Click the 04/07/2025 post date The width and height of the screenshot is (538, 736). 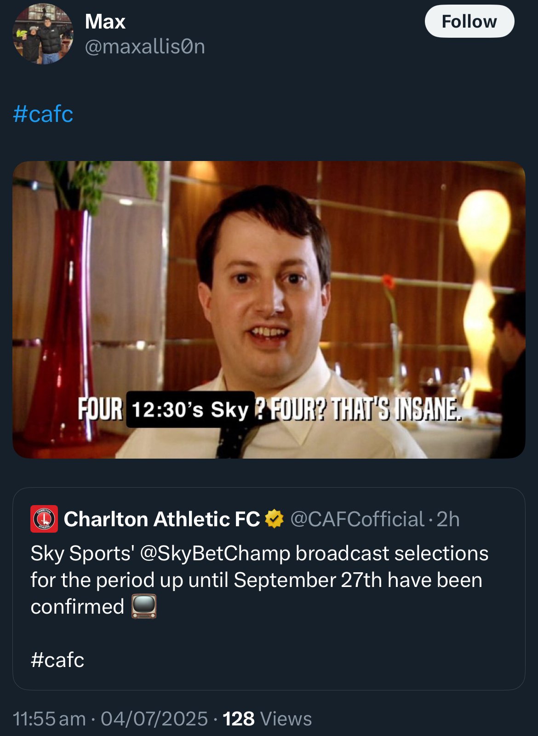tap(154, 719)
